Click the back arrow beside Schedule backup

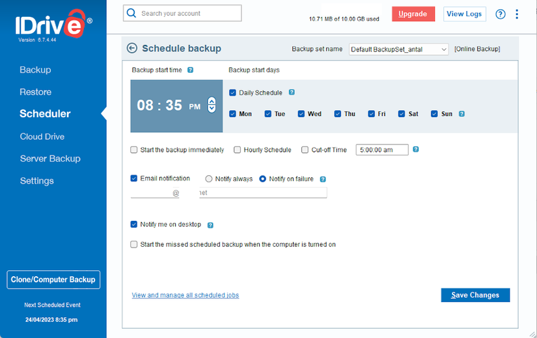(x=132, y=48)
